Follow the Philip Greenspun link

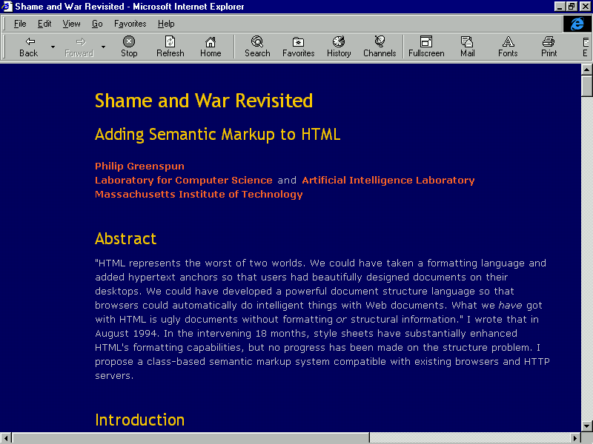click(x=139, y=166)
